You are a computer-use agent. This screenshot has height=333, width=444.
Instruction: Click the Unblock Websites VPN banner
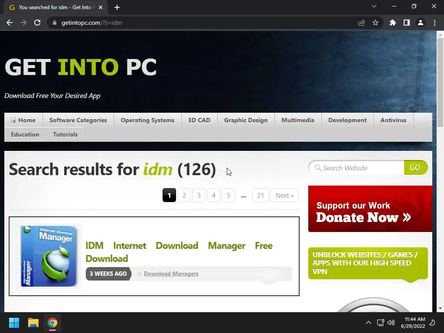point(368,263)
